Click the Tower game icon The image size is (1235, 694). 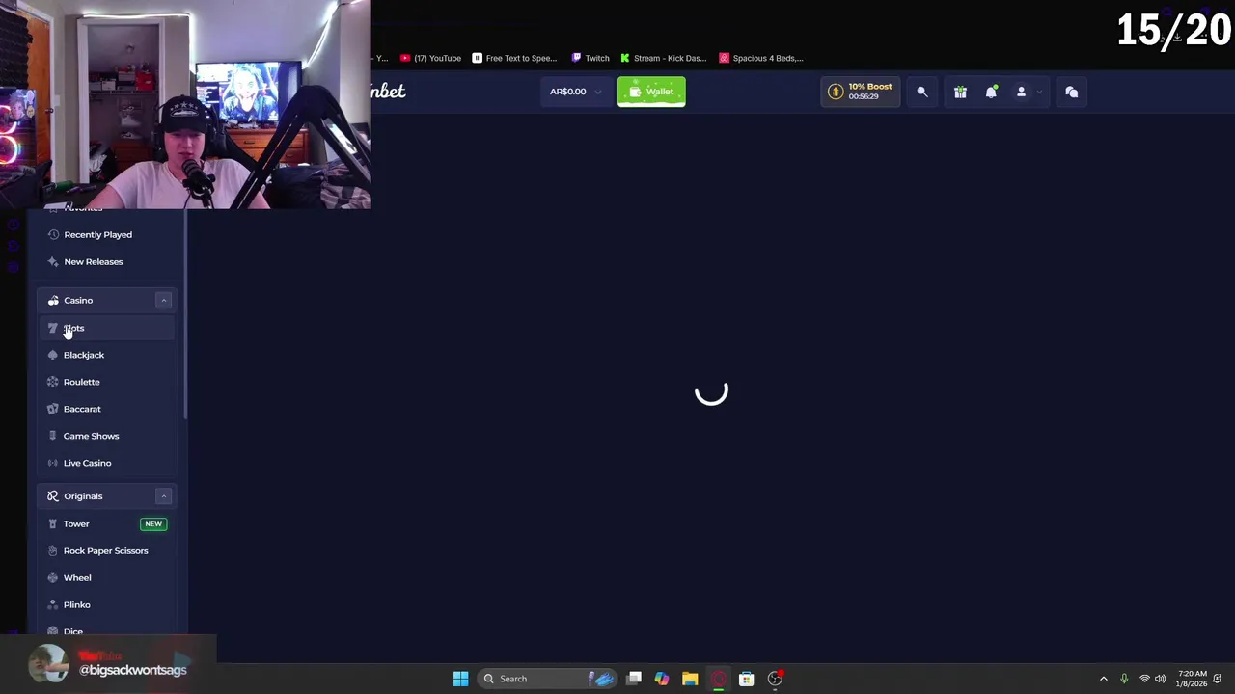pos(53,523)
